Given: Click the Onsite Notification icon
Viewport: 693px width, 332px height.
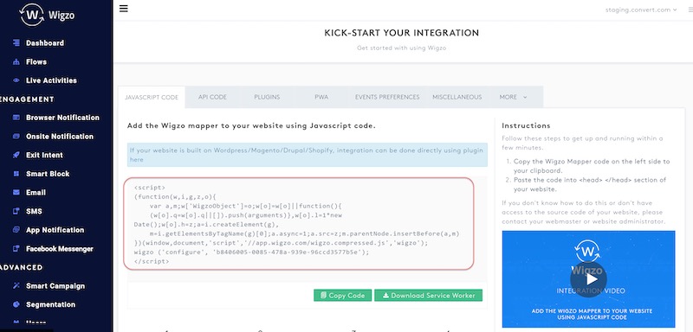Looking at the screenshot, I should point(16,137).
